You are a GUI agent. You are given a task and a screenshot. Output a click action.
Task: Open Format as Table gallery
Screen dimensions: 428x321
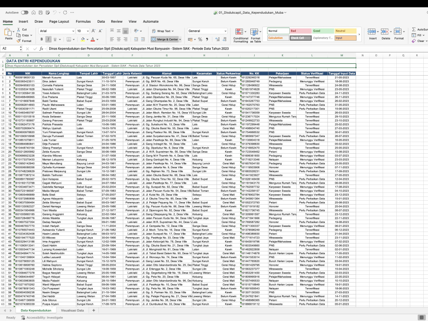coord(256,36)
